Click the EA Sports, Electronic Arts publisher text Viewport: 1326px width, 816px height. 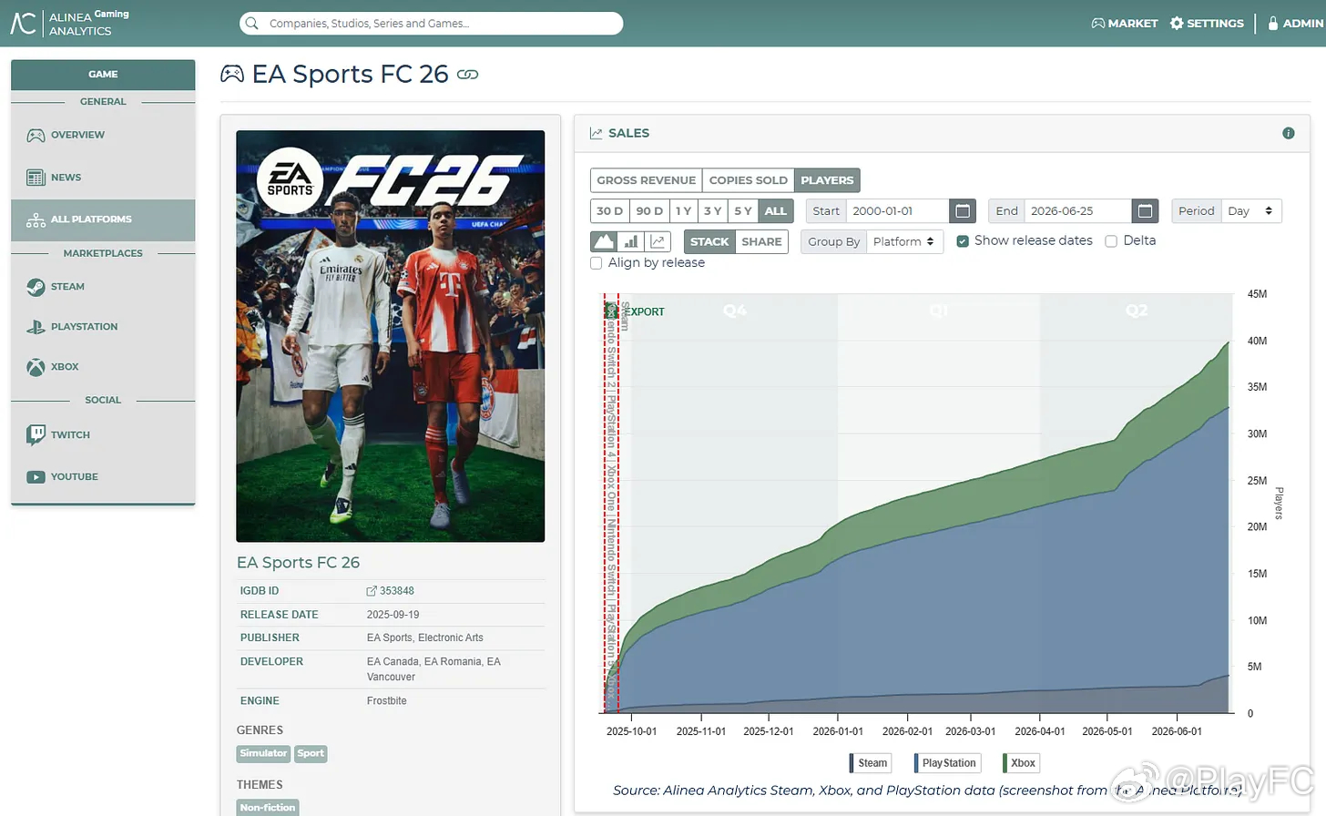click(425, 638)
